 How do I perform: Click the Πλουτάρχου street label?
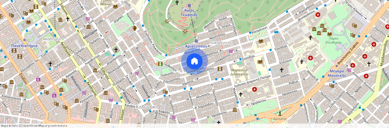(x=215, y=98)
